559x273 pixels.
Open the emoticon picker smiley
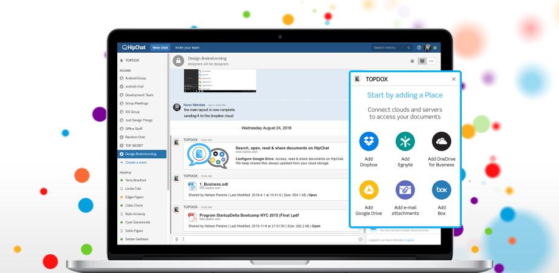(360, 239)
